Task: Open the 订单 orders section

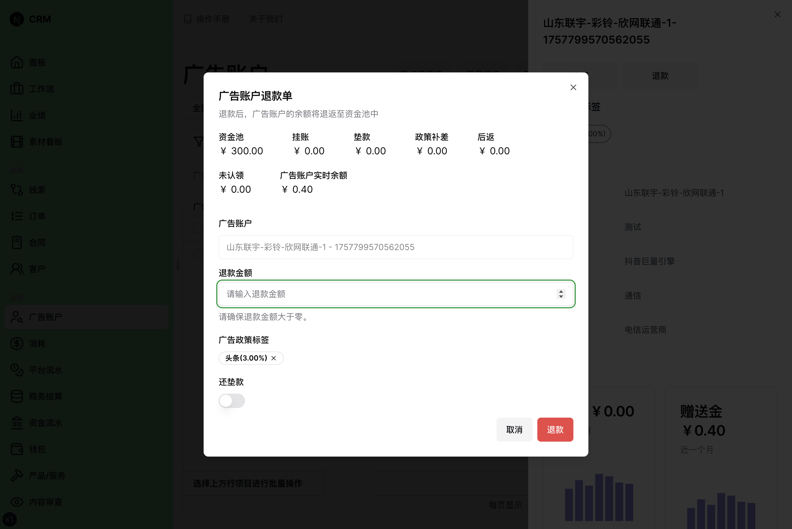Action: [37, 216]
